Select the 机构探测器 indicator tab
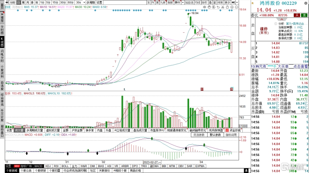This screenshot has height=173, width=309. [216, 130]
